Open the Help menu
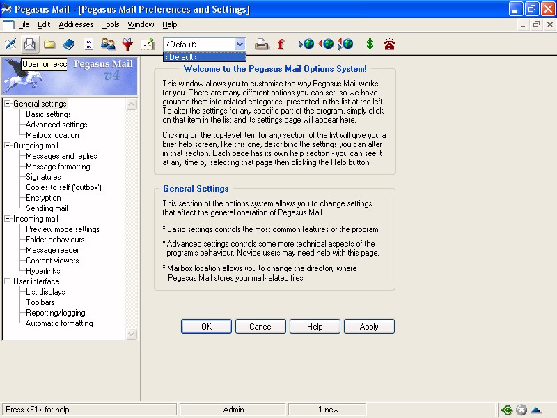Viewport: 557px width, 418px height. coord(170,24)
